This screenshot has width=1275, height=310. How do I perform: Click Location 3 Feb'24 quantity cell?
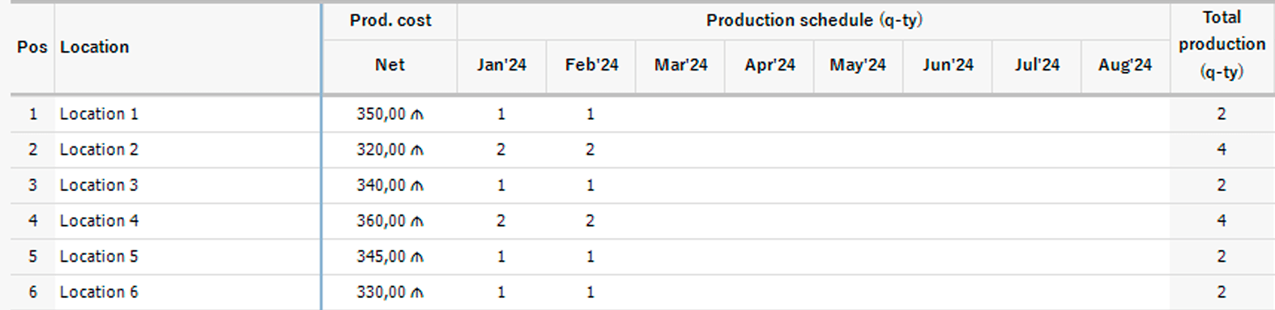click(x=591, y=185)
